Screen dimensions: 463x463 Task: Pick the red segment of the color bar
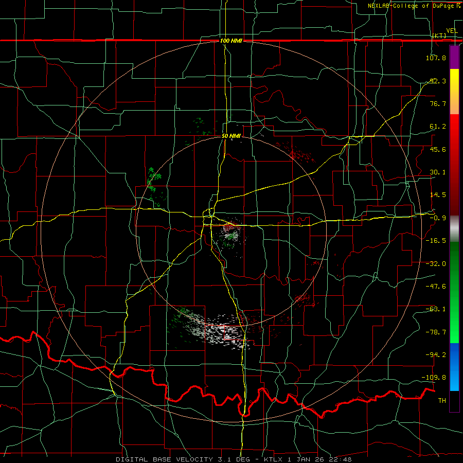454,165
